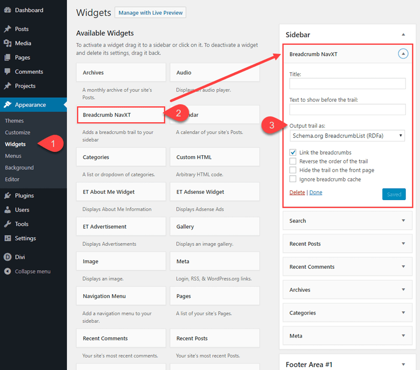Open the Background submenu item
The image size is (420, 370).
(x=19, y=168)
